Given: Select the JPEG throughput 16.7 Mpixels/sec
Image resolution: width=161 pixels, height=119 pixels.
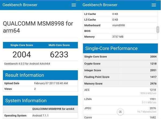Looking at the screenshot, I should 147,112.
